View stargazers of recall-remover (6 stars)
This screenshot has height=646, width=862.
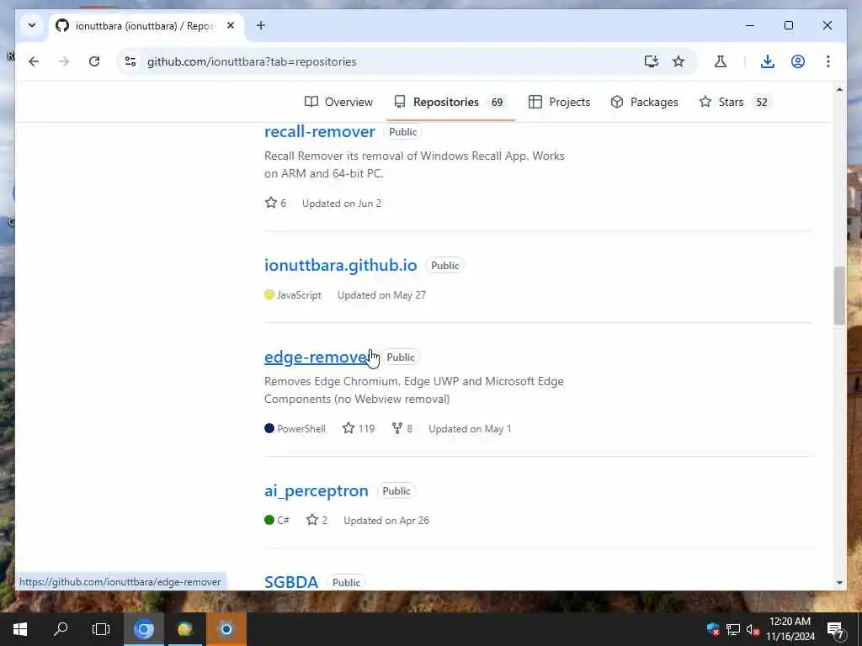tap(275, 204)
